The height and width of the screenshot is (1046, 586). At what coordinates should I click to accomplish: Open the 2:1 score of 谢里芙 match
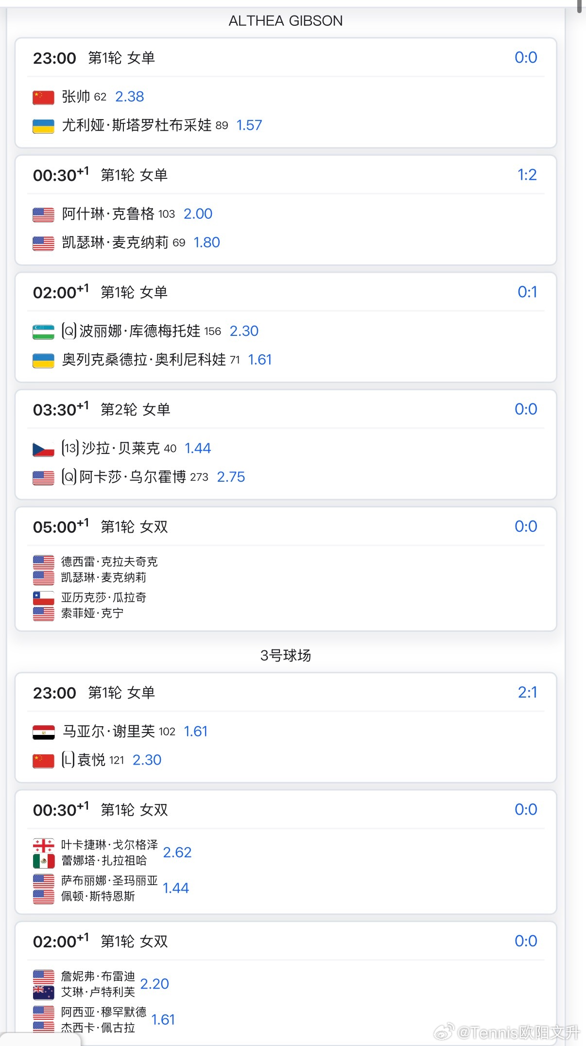coord(527,693)
